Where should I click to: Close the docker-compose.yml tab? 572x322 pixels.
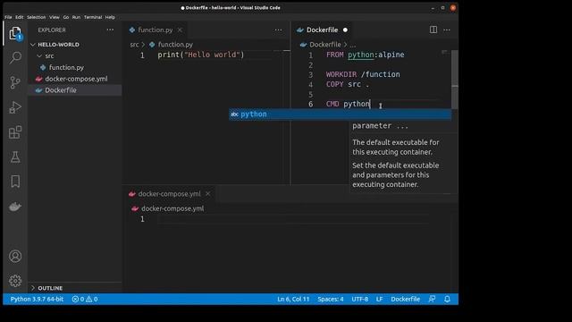pos(207,194)
